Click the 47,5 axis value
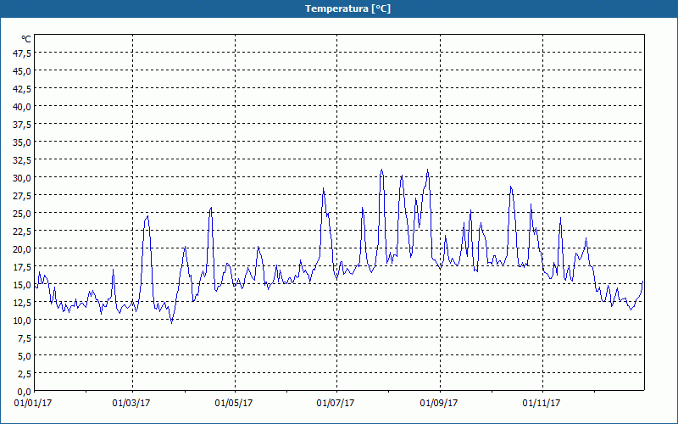The height and width of the screenshot is (424, 678). [x=22, y=53]
